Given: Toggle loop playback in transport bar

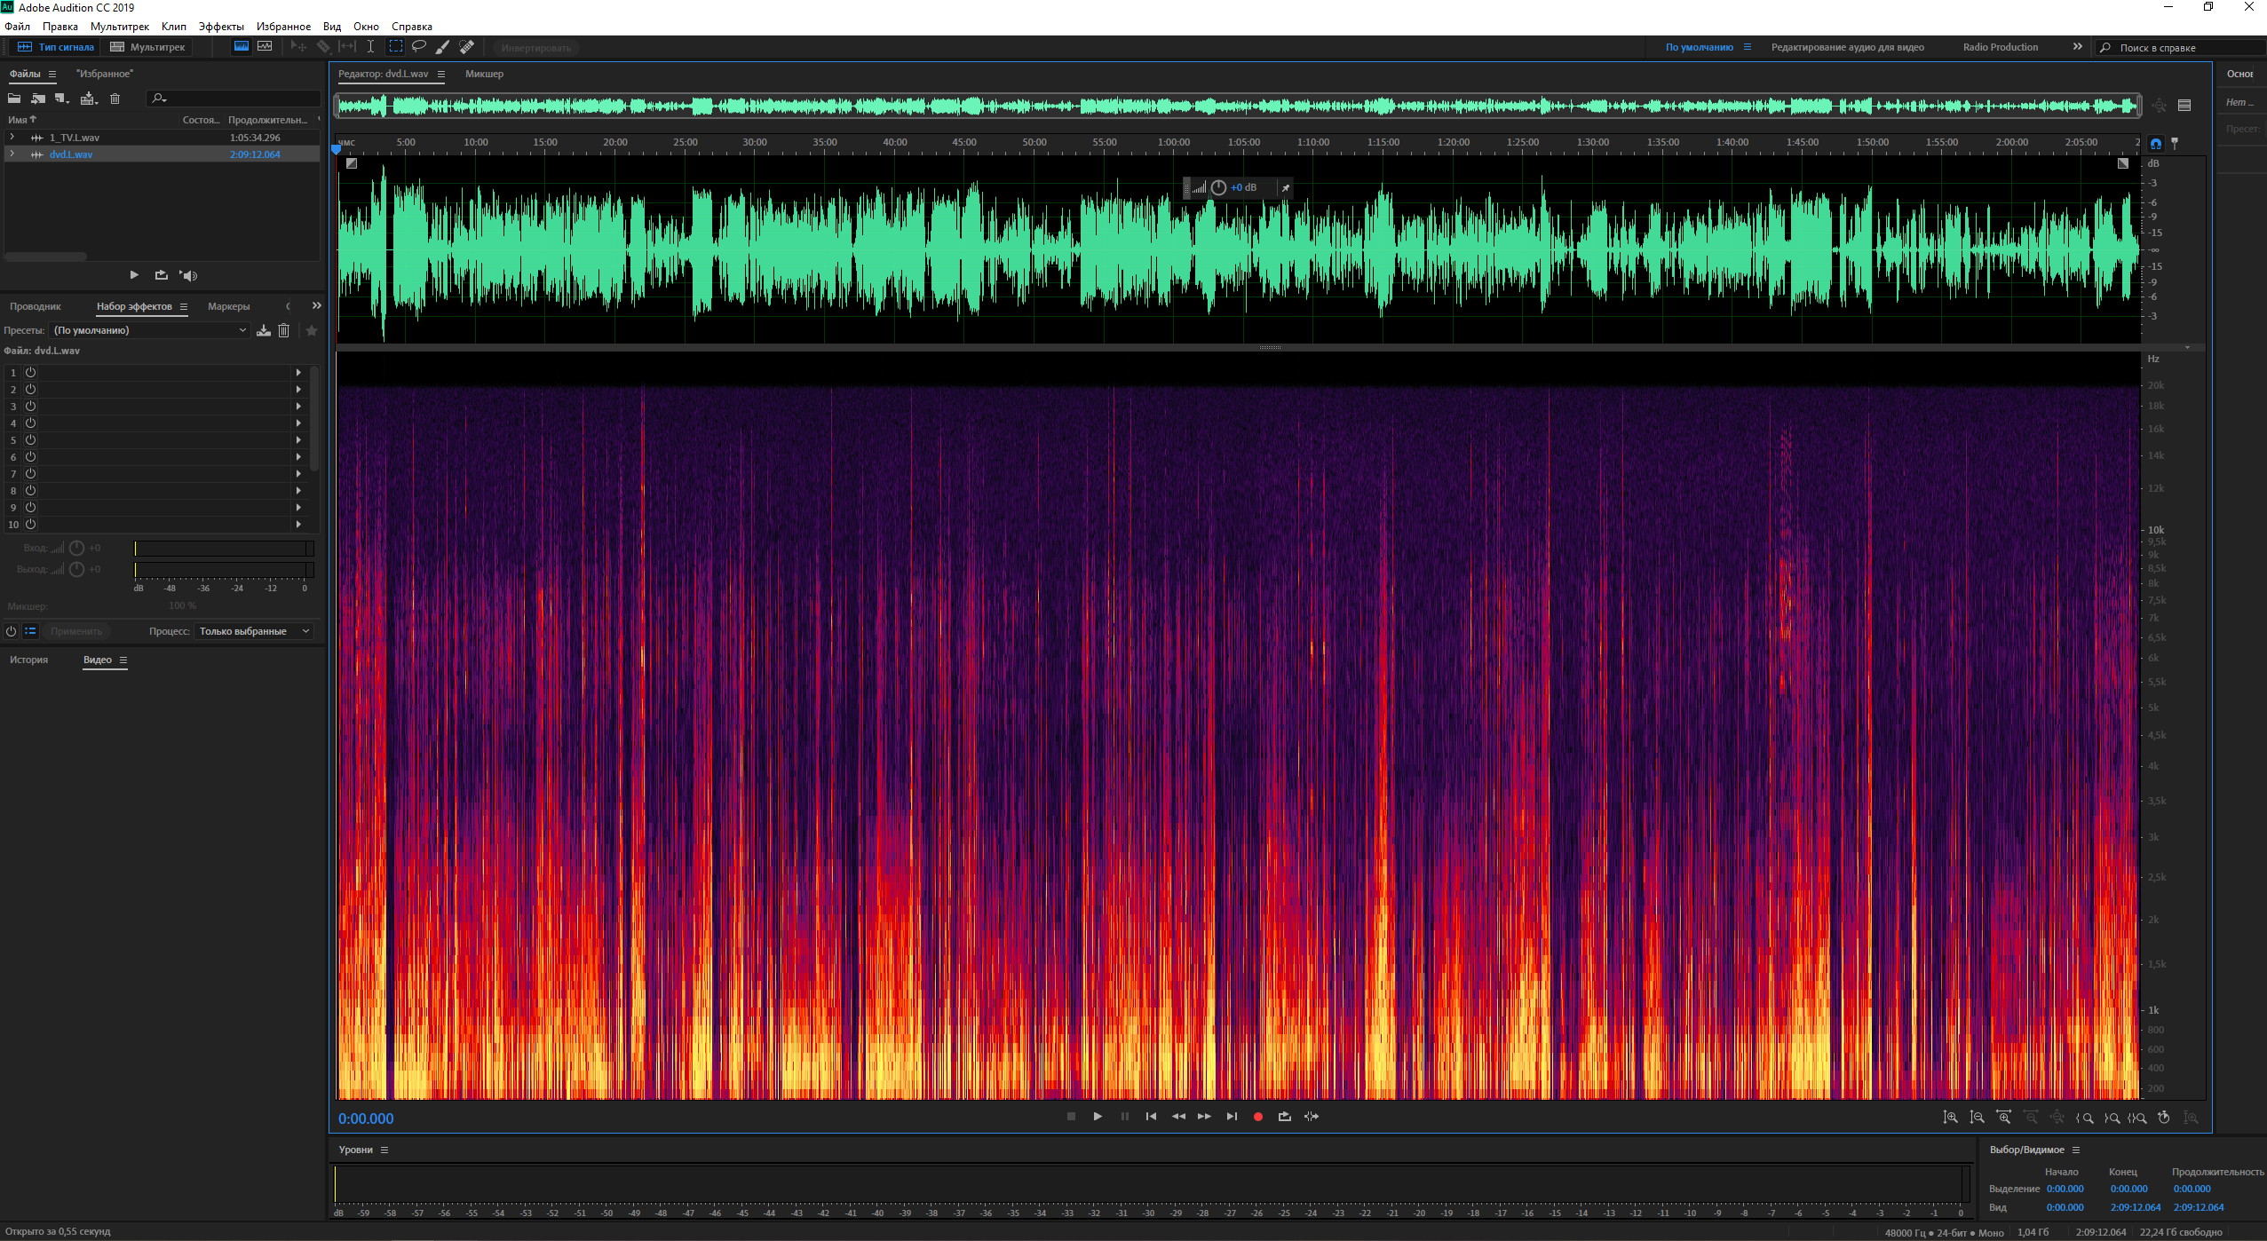Looking at the screenshot, I should (x=1284, y=1117).
